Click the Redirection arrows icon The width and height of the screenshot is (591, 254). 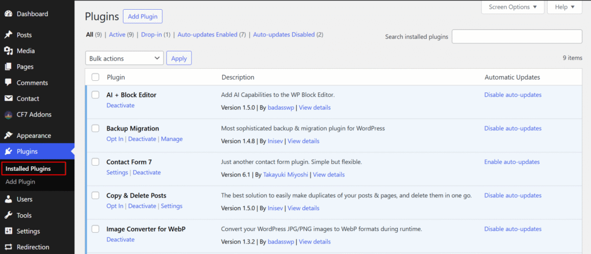pos(8,247)
